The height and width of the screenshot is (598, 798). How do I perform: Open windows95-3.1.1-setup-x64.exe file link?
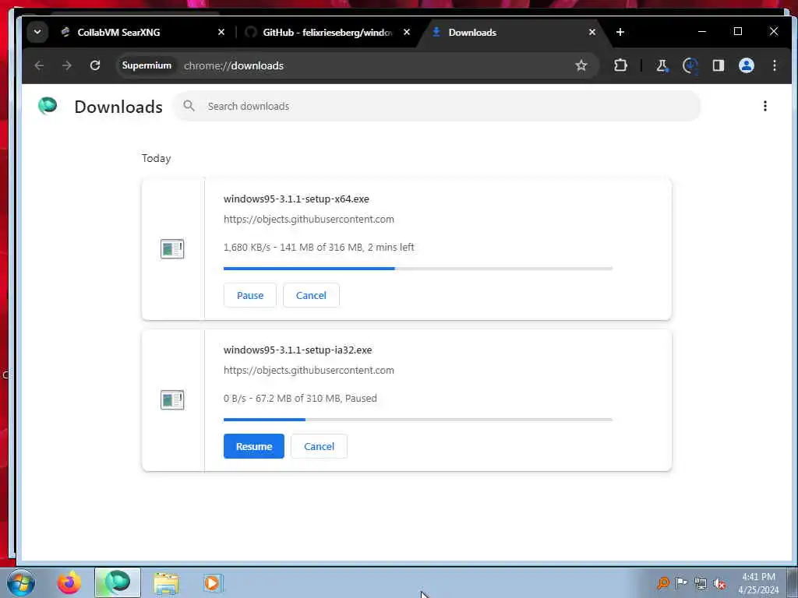click(x=296, y=199)
